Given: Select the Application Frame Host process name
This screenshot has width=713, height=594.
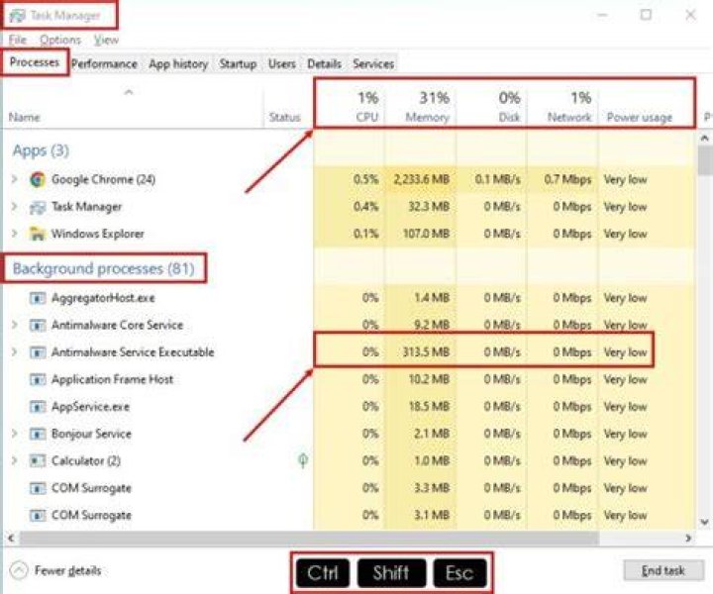Looking at the screenshot, I should pos(112,379).
